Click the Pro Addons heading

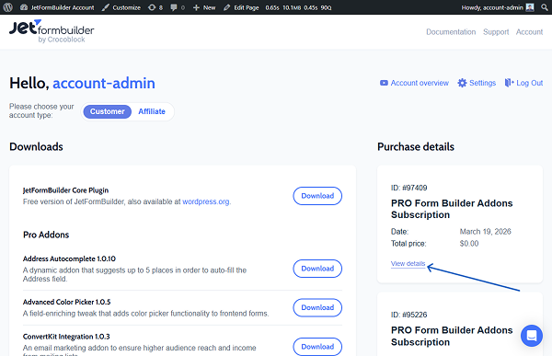[x=46, y=235]
